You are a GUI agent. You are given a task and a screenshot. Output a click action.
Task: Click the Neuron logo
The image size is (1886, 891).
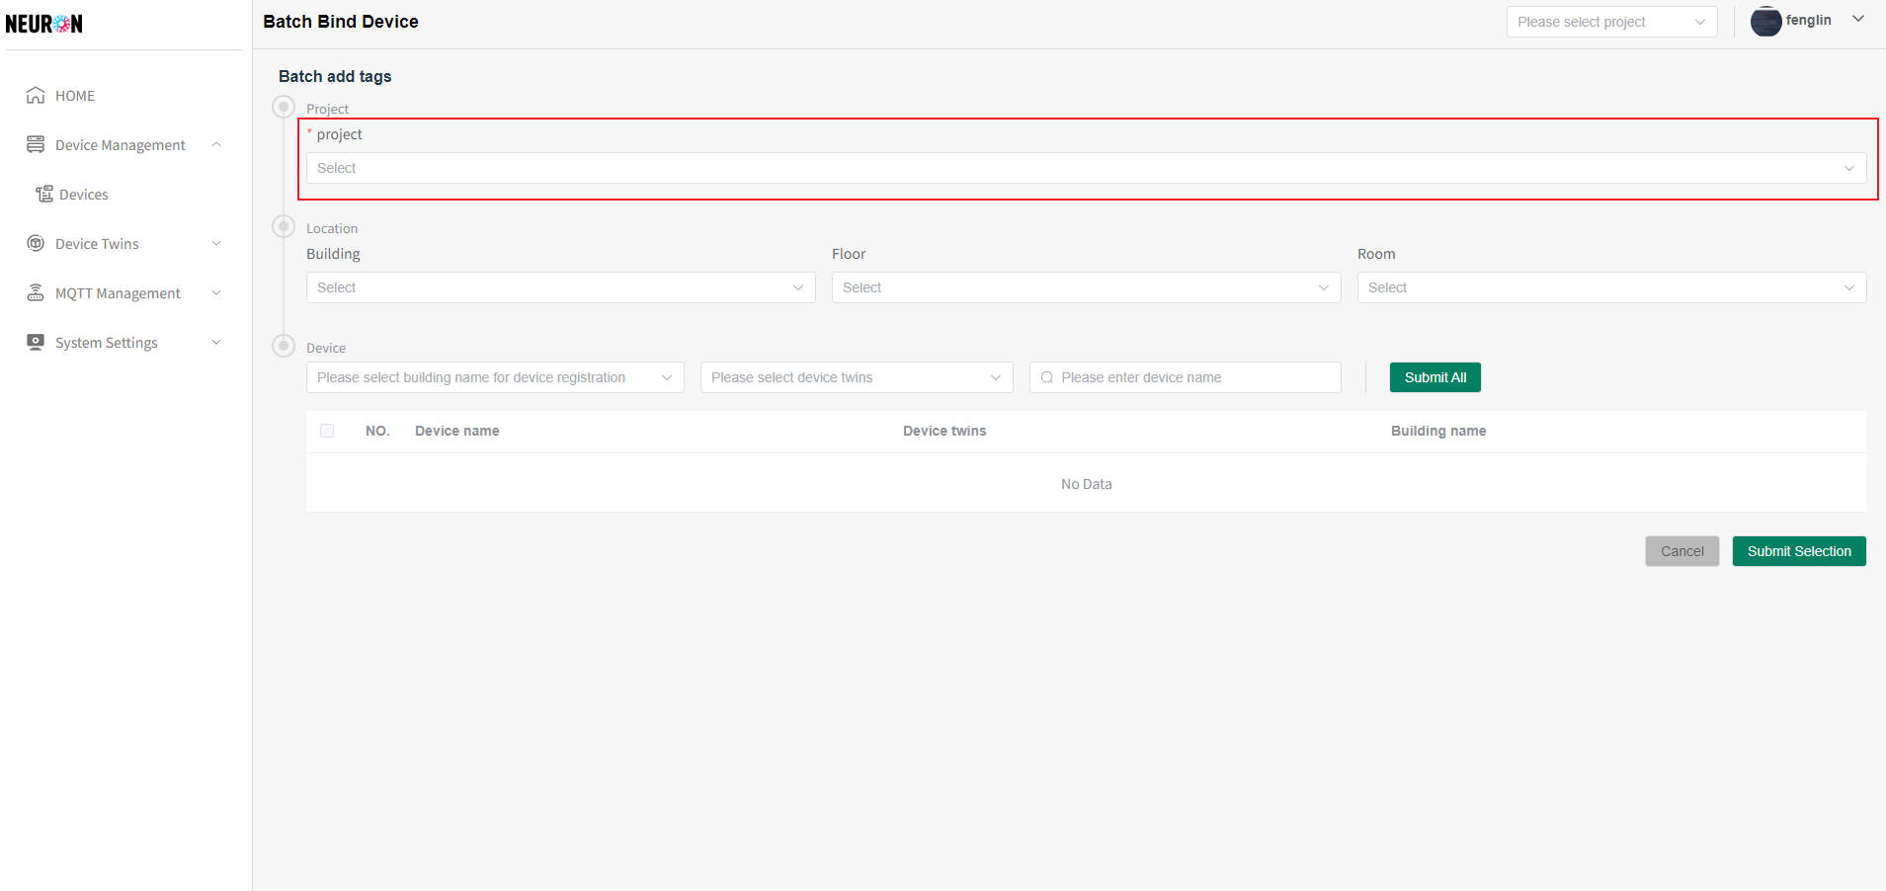43,24
